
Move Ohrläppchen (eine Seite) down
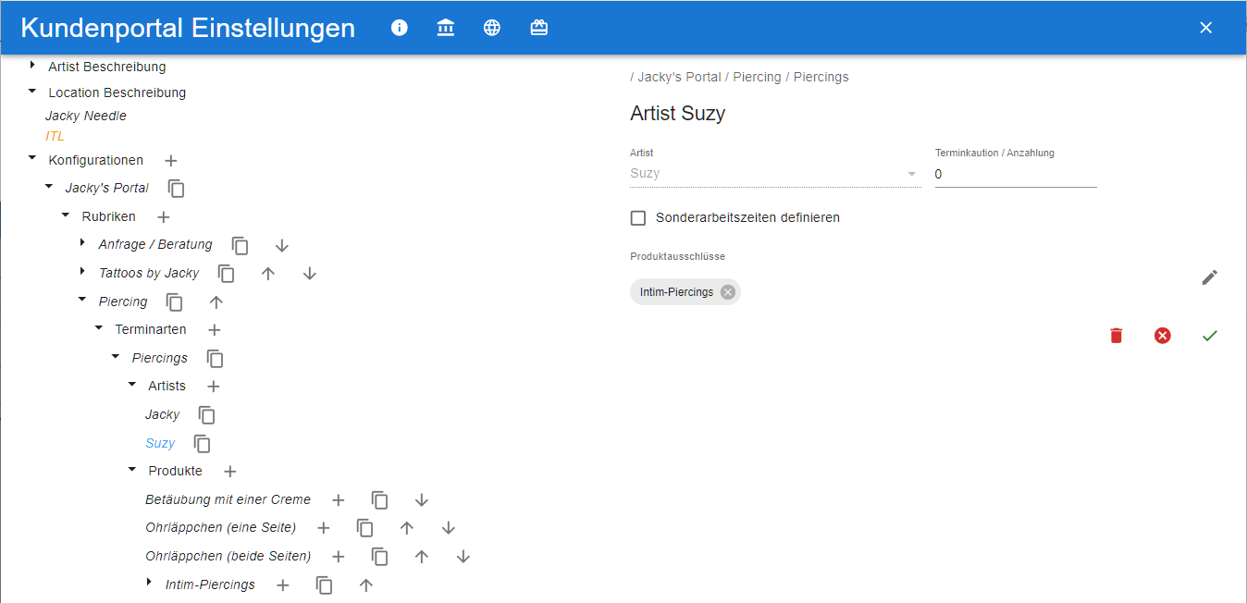tap(449, 528)
